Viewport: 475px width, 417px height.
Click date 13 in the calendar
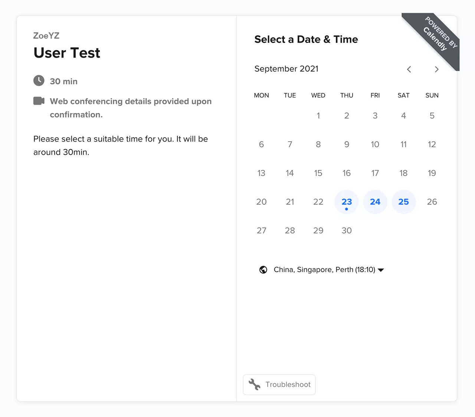[261, 173]
